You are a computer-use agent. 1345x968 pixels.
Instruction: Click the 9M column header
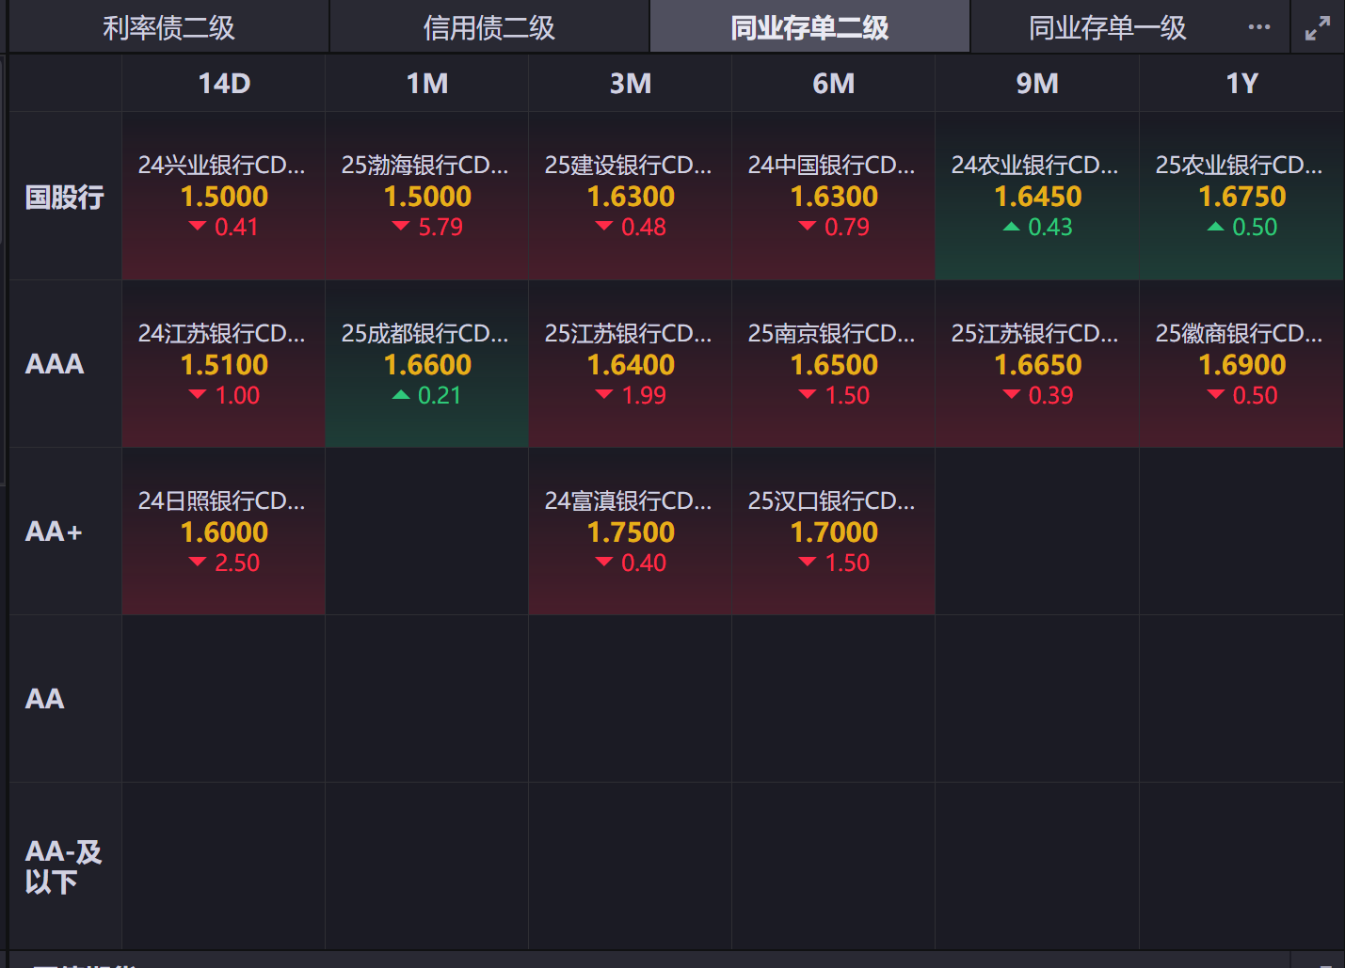coord(1037,84)
